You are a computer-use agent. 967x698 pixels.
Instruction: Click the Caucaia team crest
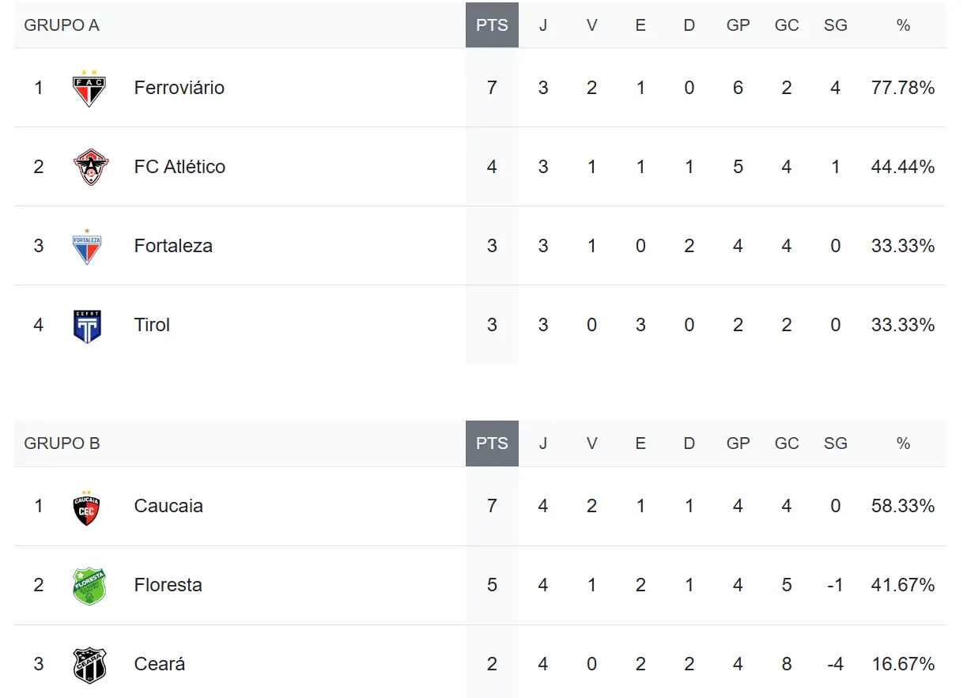tap(86, 507)
